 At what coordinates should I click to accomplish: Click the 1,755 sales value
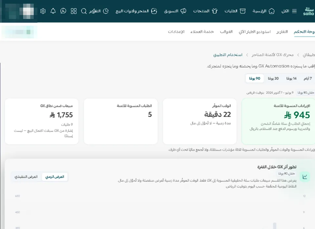tap(61, 115)
